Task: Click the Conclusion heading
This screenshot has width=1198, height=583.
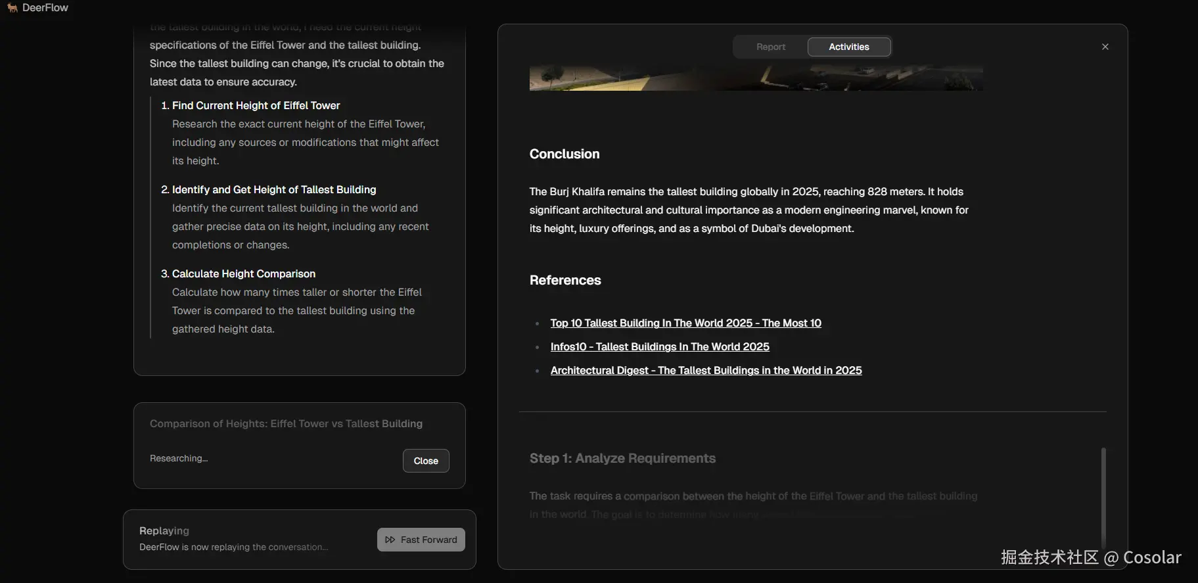Action: (x=564, y=154)
